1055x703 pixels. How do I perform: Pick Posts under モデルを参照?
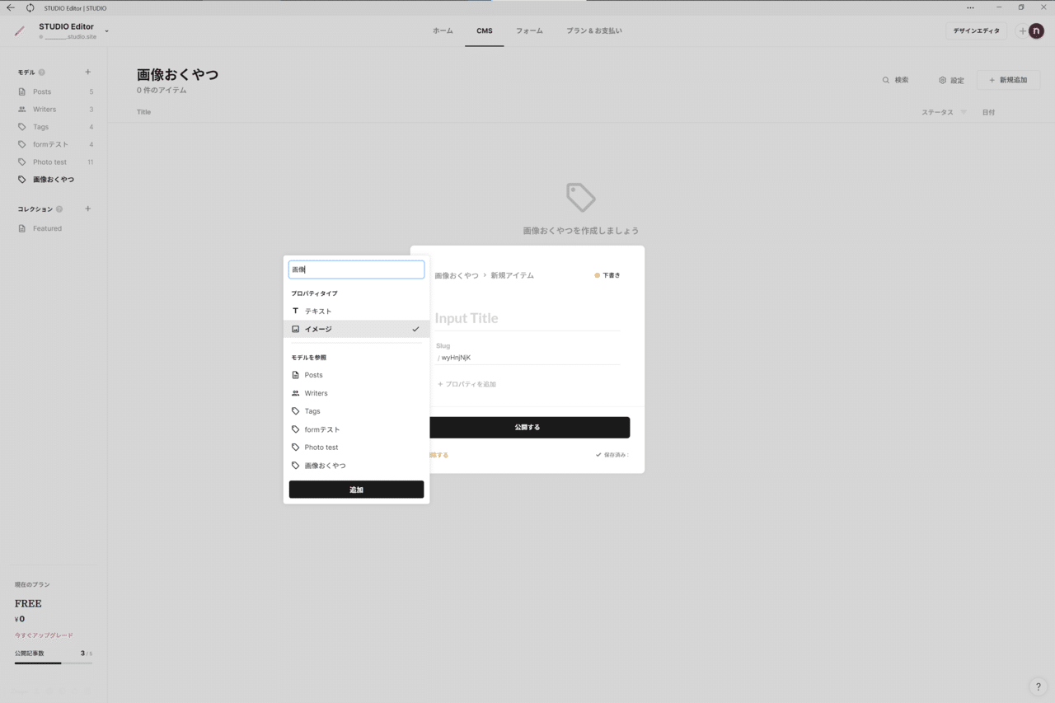point(356,375)
